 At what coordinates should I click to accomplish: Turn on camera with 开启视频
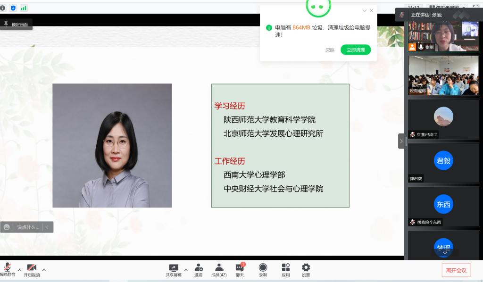point(32,267)
